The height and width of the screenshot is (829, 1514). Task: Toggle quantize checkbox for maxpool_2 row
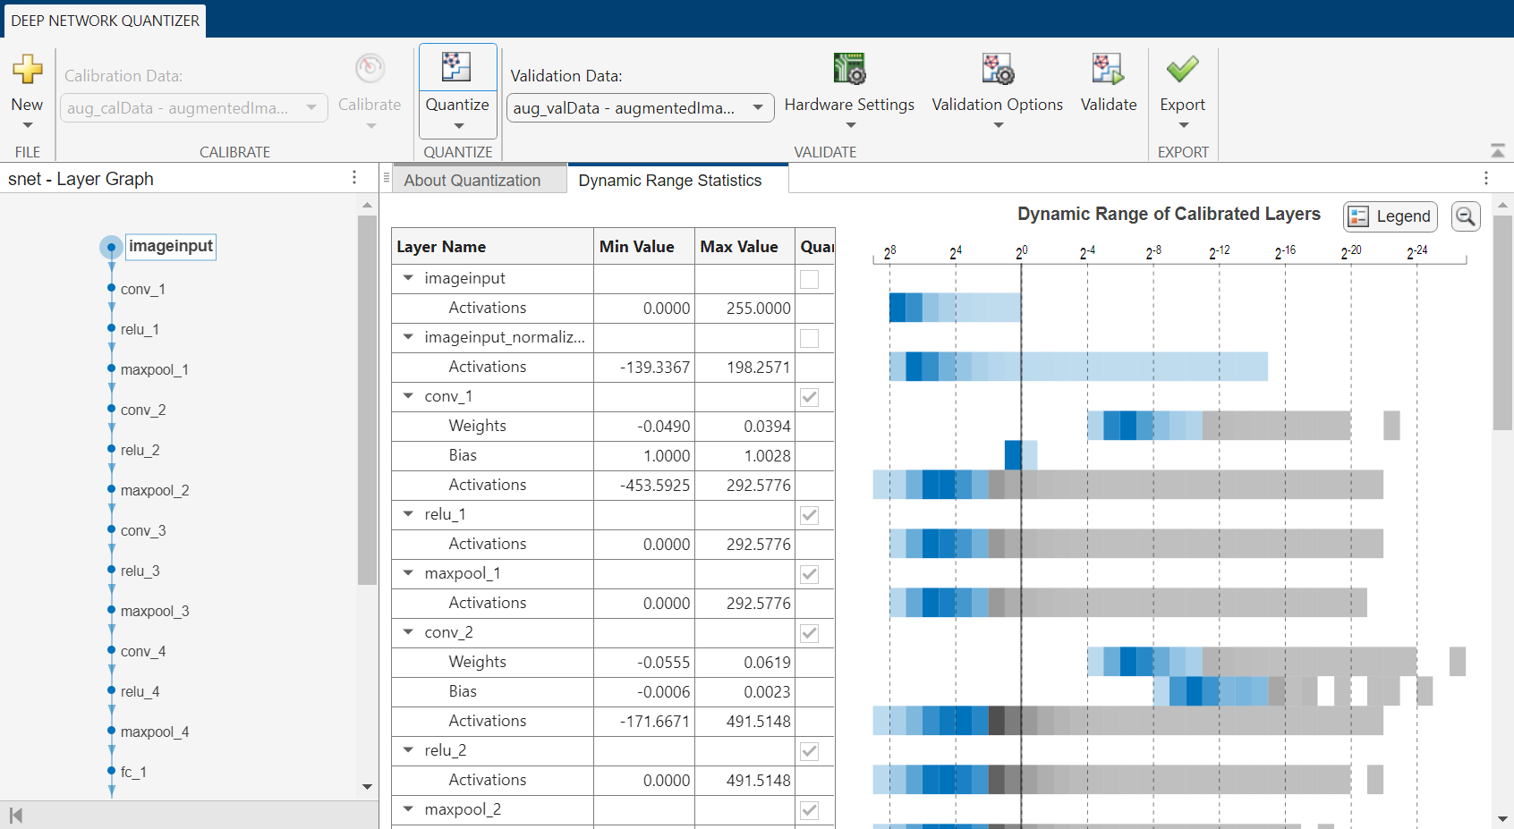click(x=809, y=810)
